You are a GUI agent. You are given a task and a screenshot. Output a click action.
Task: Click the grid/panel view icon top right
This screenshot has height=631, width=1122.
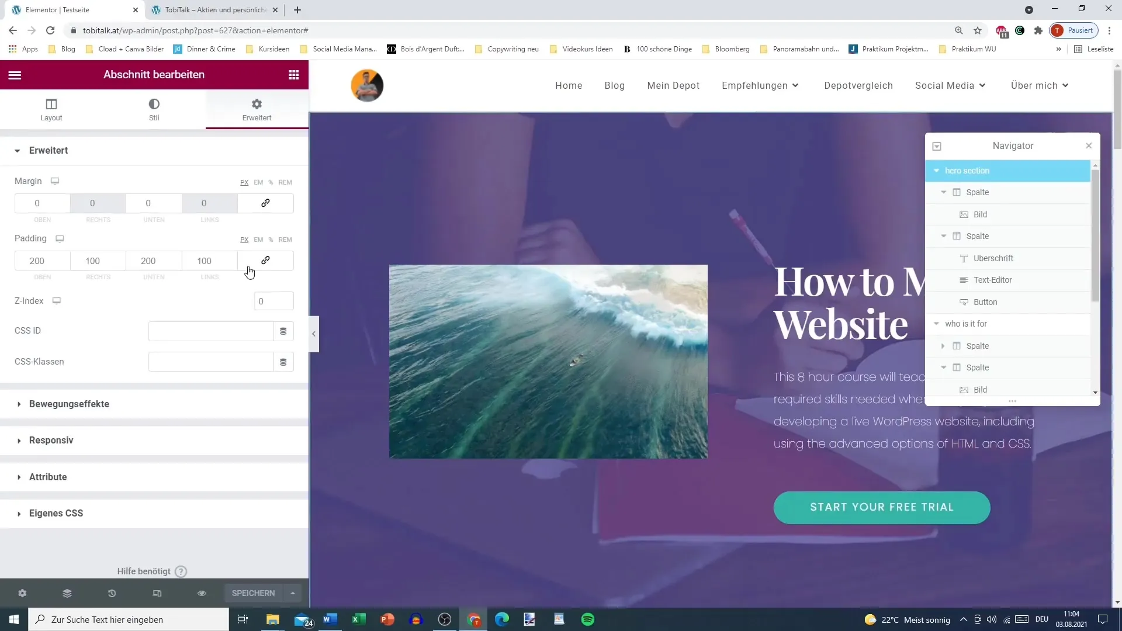coord(293,75)
